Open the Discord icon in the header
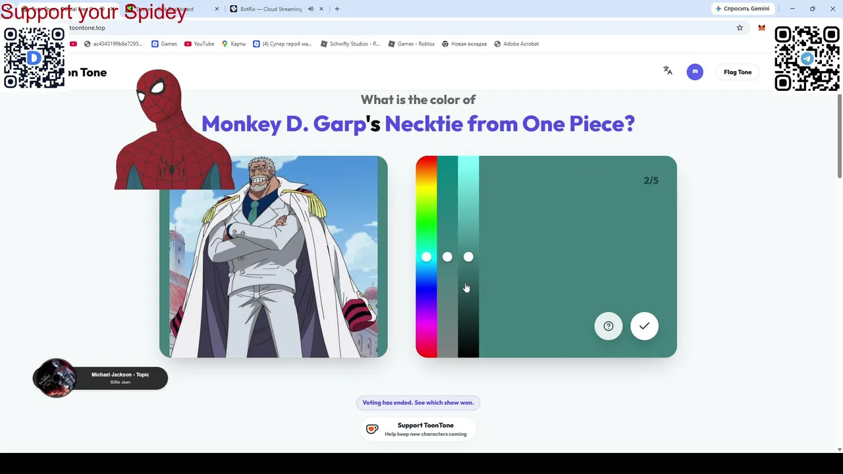 click(x=695, y=72)
